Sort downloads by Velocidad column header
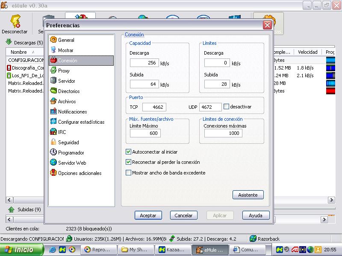Screen dimensions: 342x256 tap(307, 52)
